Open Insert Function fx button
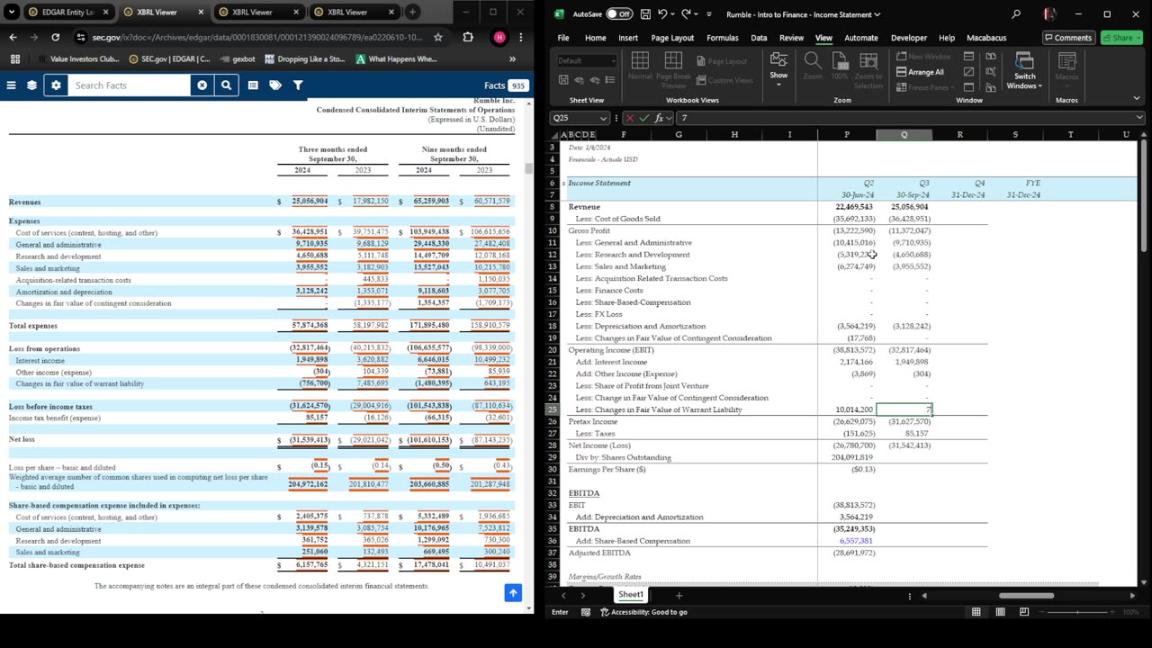The image size is (1152, 648). [x=659, y=118]
